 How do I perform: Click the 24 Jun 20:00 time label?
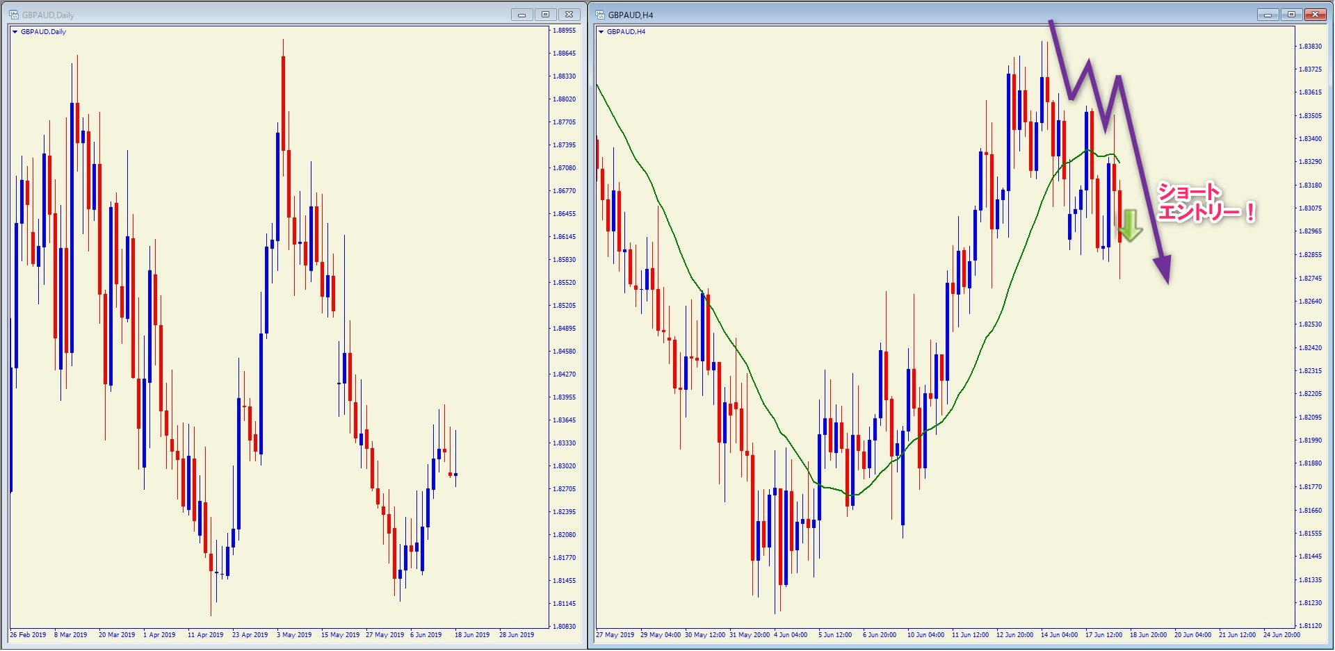click(1281, 635)
